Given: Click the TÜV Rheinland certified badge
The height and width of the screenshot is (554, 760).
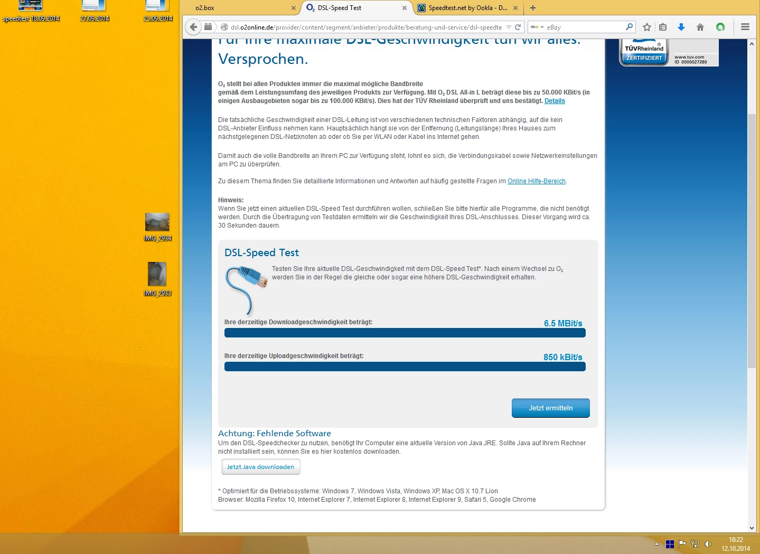Looking at the screenshot, I should point(669,52).
